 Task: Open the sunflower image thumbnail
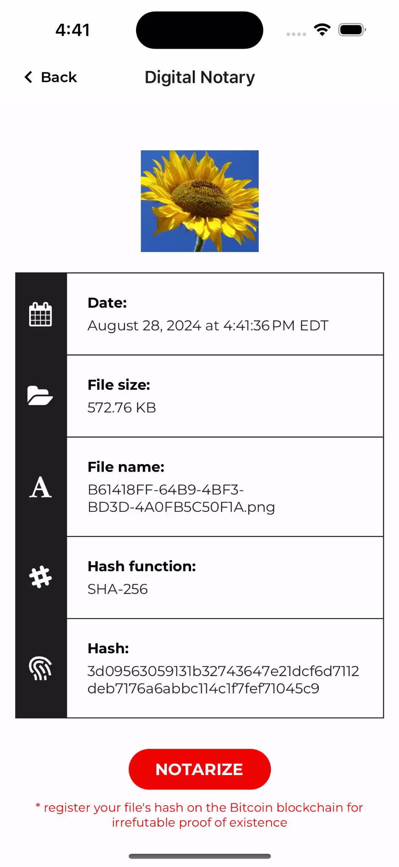point(199,201)
